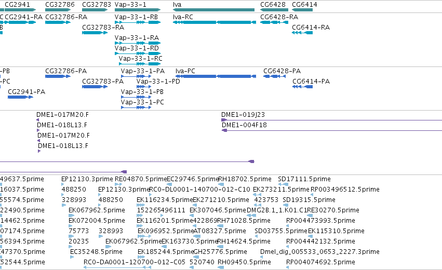Click the CG6428-PA protein label
The height and width of the screenshot is (270, 442).
[x=282, y=71]
